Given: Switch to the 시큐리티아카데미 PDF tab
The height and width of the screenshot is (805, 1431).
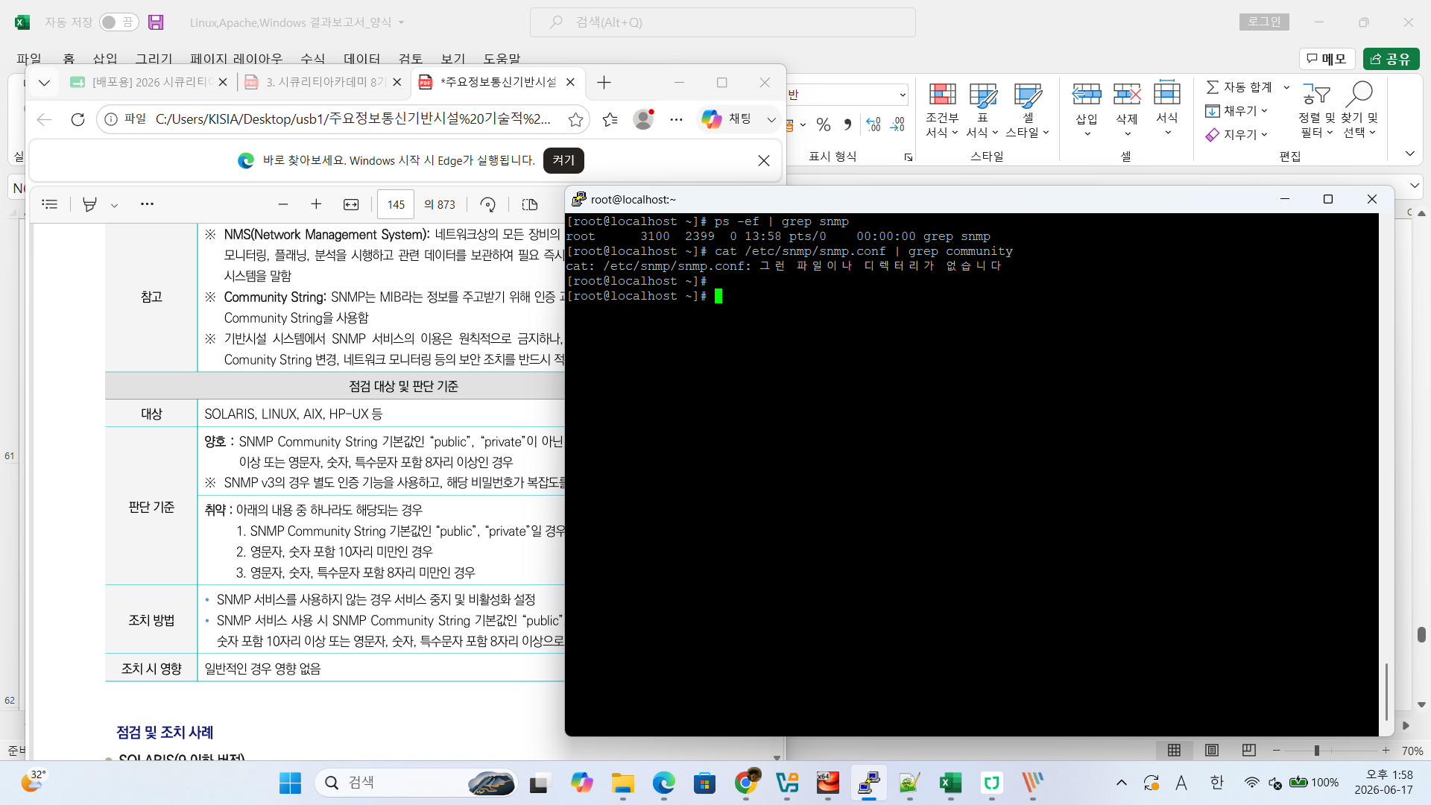Looking at the screenshot, I should [316, 82].
